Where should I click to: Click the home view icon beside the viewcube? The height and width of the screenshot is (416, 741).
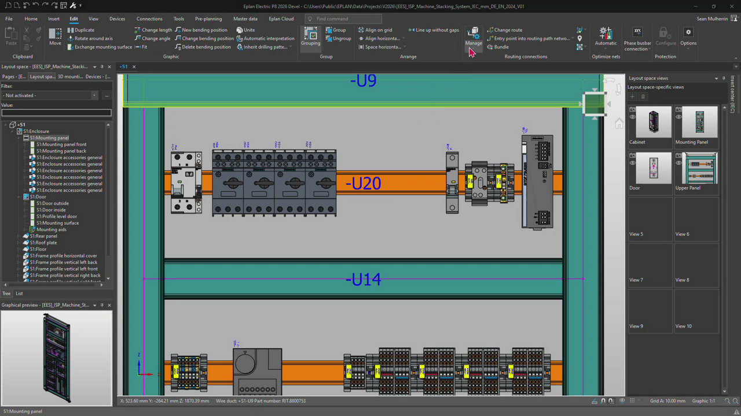619,123
